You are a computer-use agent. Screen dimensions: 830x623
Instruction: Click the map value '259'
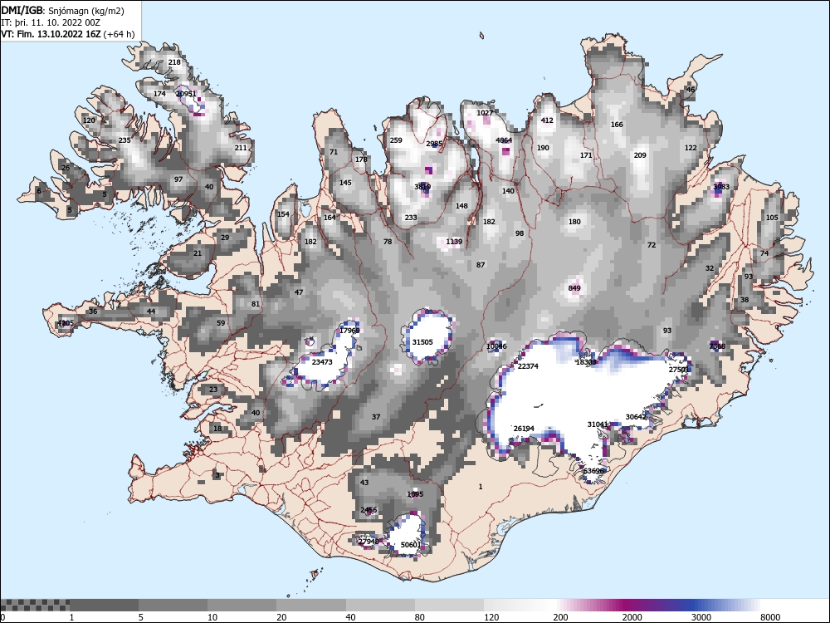(x=395, y=140)
